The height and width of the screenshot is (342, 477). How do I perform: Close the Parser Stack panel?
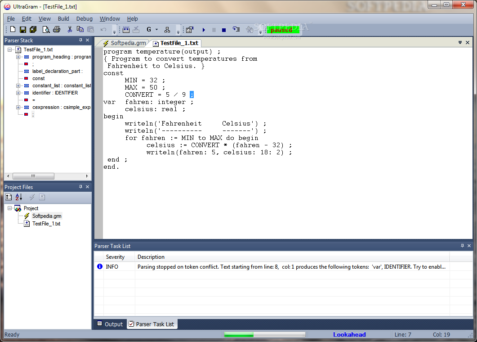(x=88, y=40)
